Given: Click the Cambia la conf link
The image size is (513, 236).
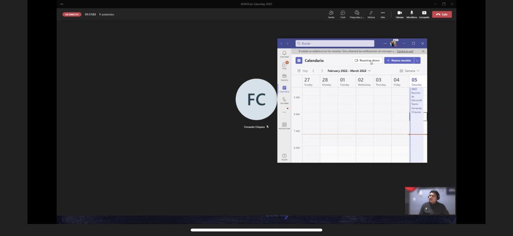Looking at the screenshot, I should click(405, 51).
